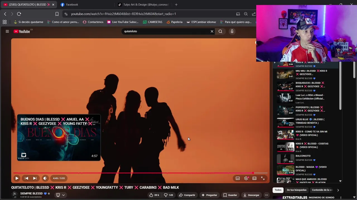The width and height of the screenshot is (357, 200).
Task: Open the zoom magnifier in address bar
Action: [x=246, y=14]
